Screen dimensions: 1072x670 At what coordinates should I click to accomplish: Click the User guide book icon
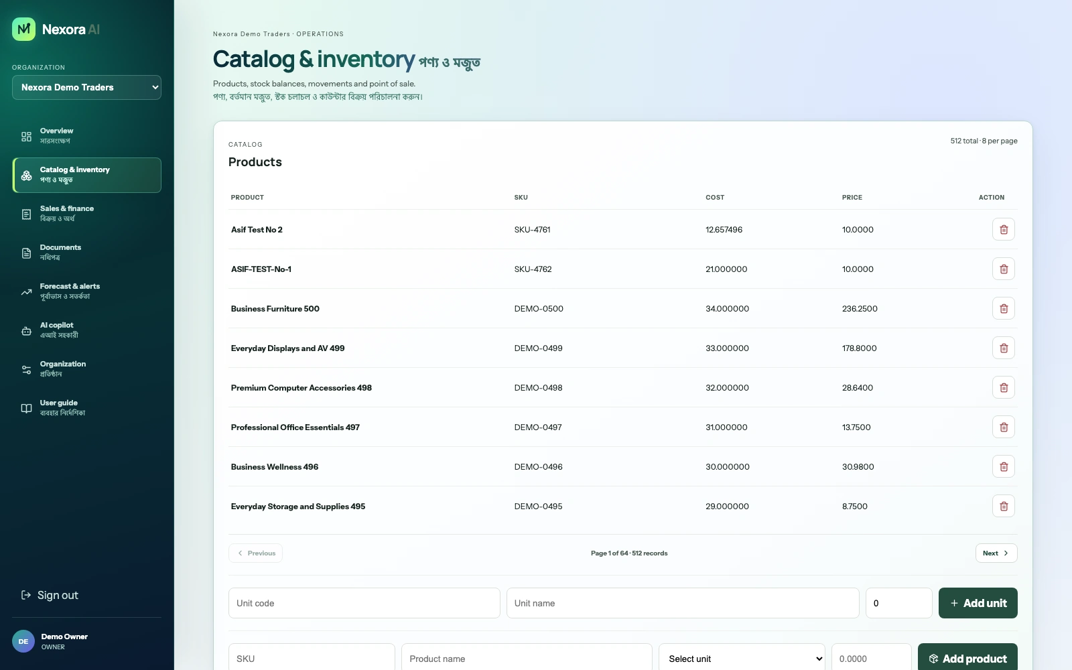pos(26,409)
